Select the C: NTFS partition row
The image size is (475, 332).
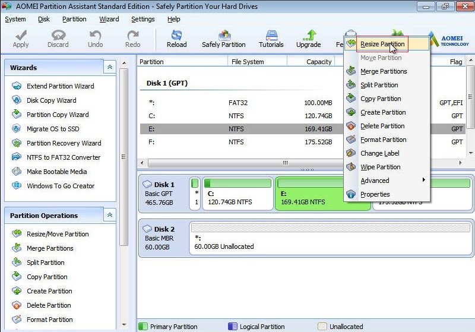point(242,116)
